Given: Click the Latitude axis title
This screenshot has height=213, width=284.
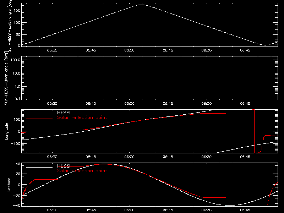Looking at the screenshot, I should point(9,185).
